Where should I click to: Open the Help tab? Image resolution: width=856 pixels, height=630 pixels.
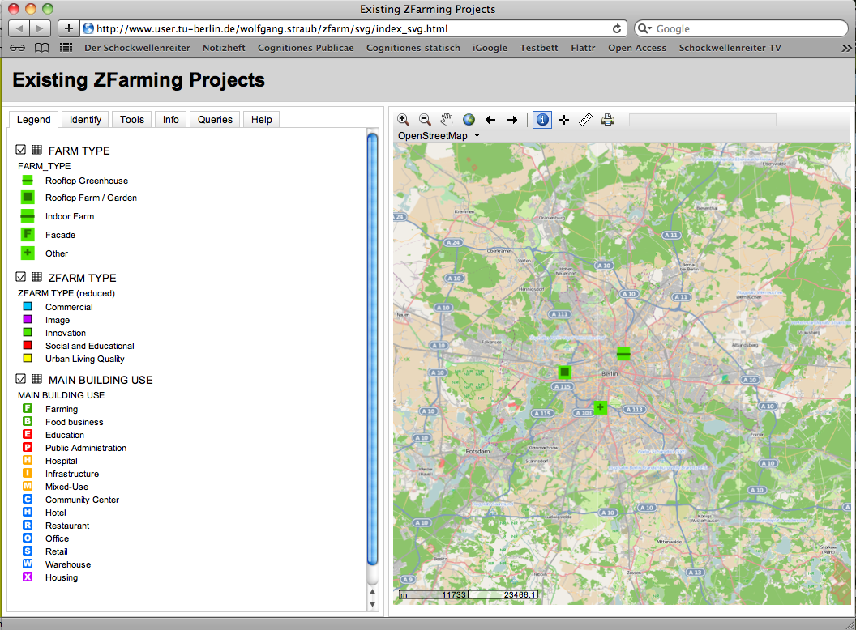point(262,120)
